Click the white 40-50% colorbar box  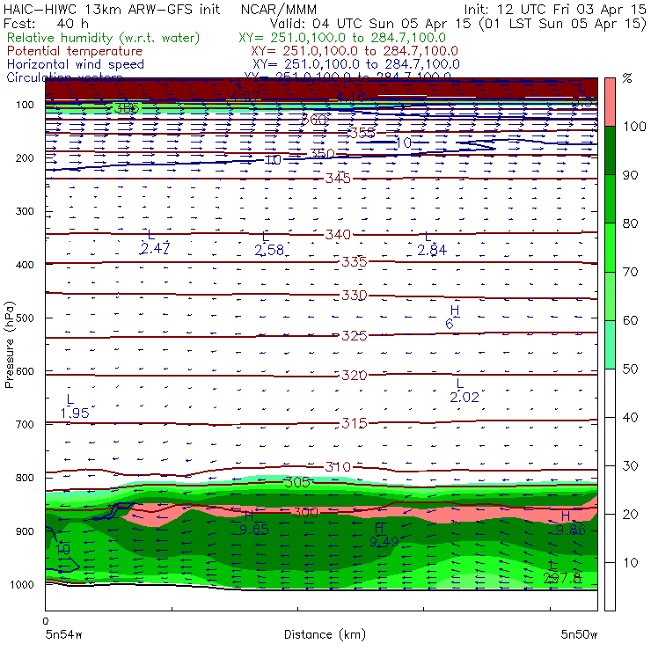610,393
